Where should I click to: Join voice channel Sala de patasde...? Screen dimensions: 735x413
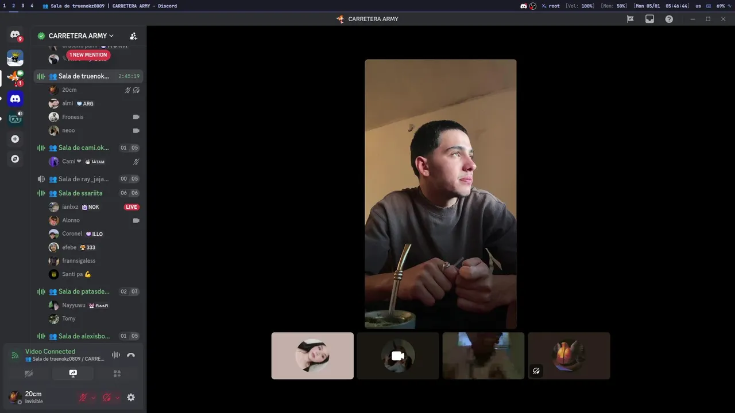click(88, 291)
